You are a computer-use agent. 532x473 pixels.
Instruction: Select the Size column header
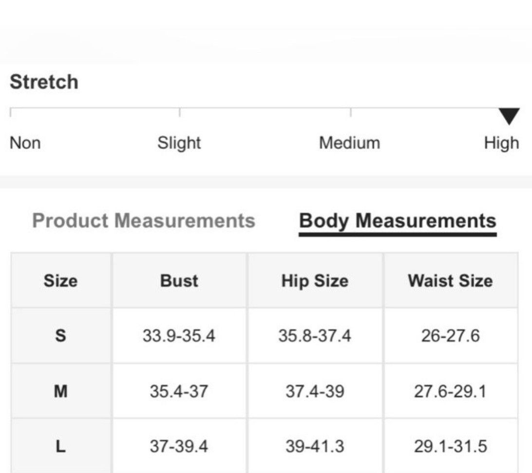(x=61, y=281)
